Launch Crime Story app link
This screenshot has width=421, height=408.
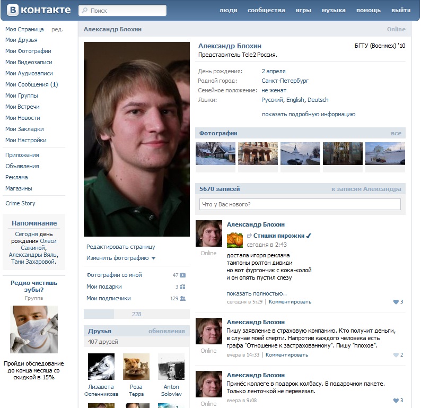pos(20,203)
